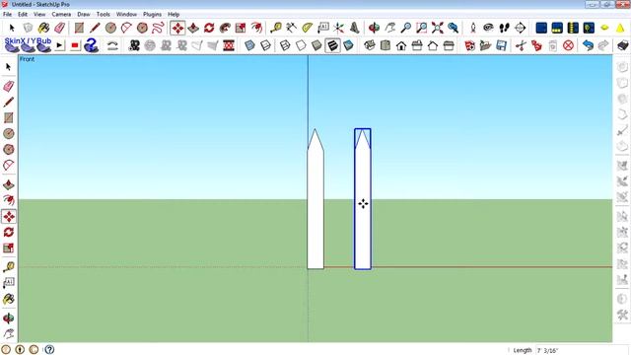Pick the Arc tool in top toolbar
Screen dimensions: 631x355
[x=126, y=28]
